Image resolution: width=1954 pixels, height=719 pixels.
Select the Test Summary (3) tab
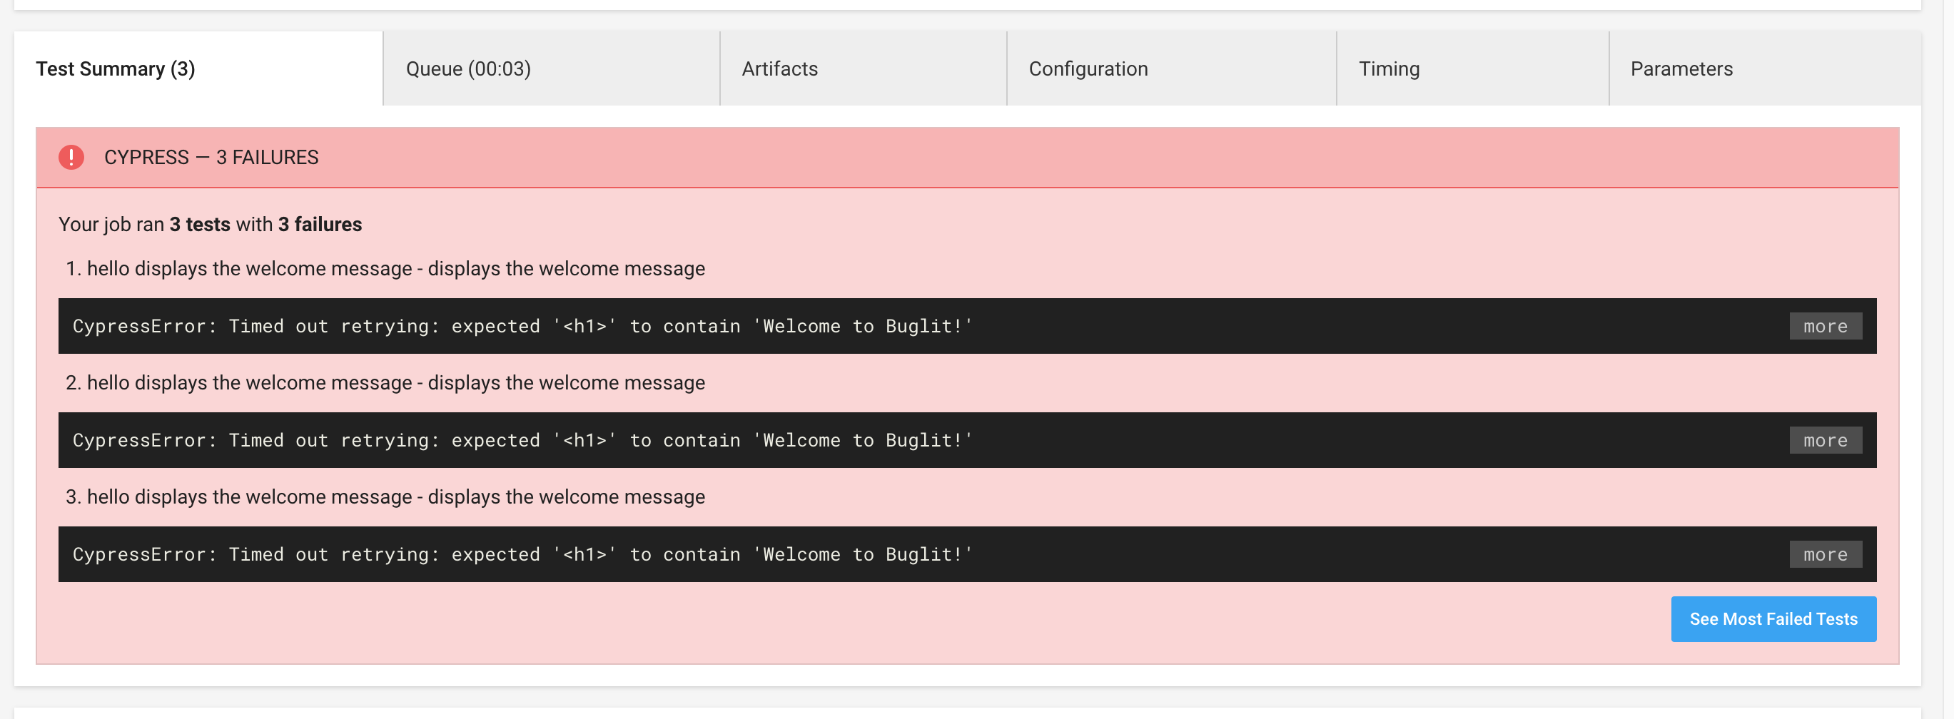114,68
